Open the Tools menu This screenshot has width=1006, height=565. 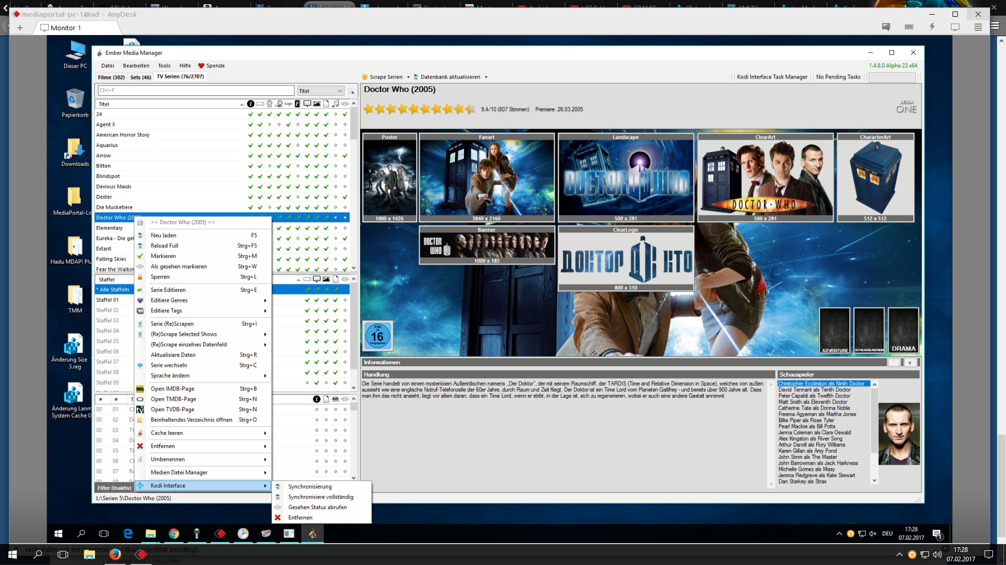click(x=165, y=66)
